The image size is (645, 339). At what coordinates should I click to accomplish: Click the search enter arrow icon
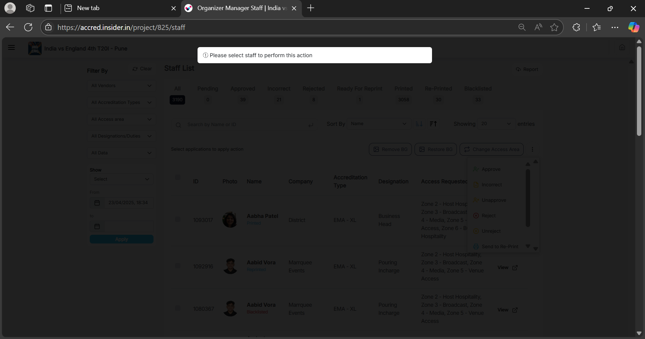click(x=311, y=125)
